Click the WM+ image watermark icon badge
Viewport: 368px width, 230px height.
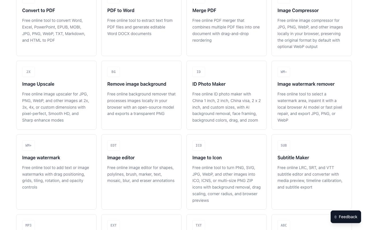pyautogui.click(x=28, y=145)
